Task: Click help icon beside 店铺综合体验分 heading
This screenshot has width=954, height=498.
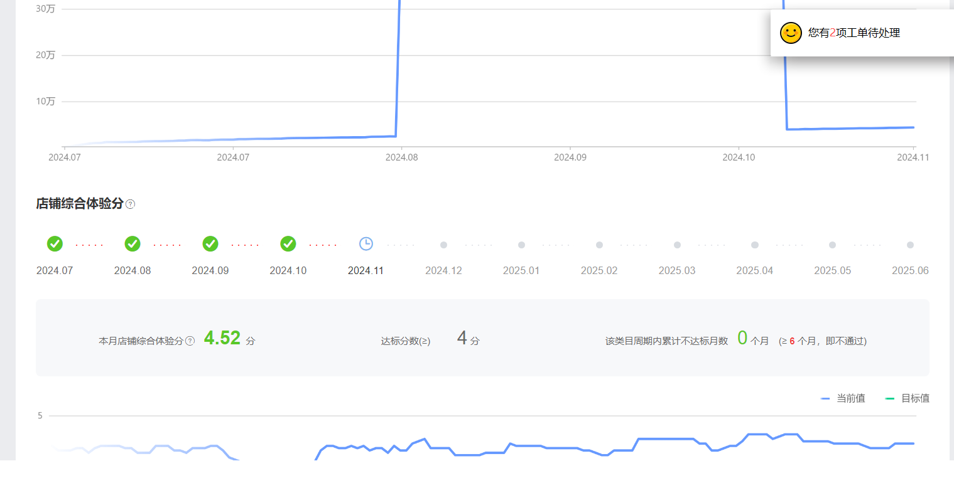Action: 131,204
